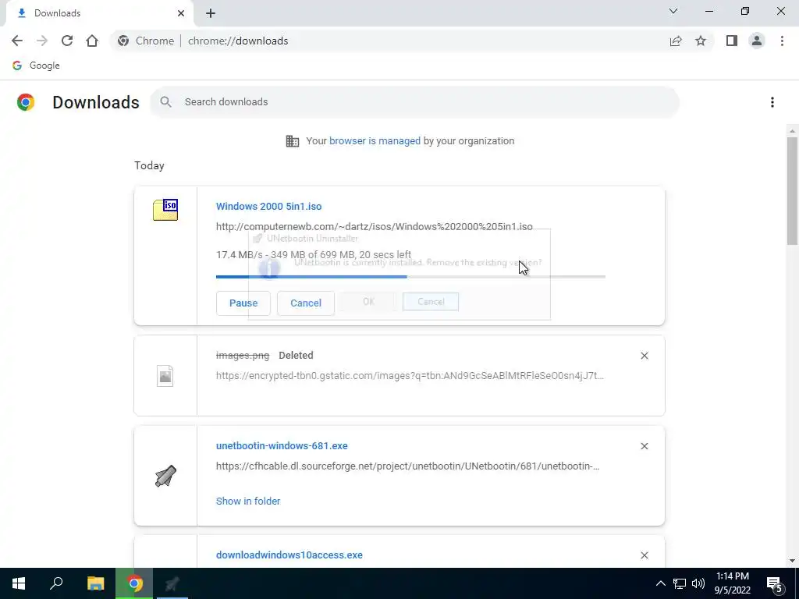Open the unetbootin-windows-681.exe file link
Image resolution: width=799 pixels, height=599 pixels.
282,445
